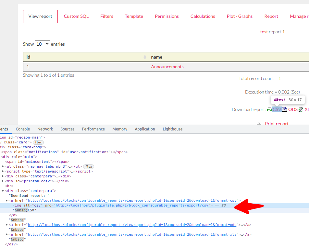The image size is (309, 247).
Task: Expand the format=ods anchor node
Action: [7, 225]
